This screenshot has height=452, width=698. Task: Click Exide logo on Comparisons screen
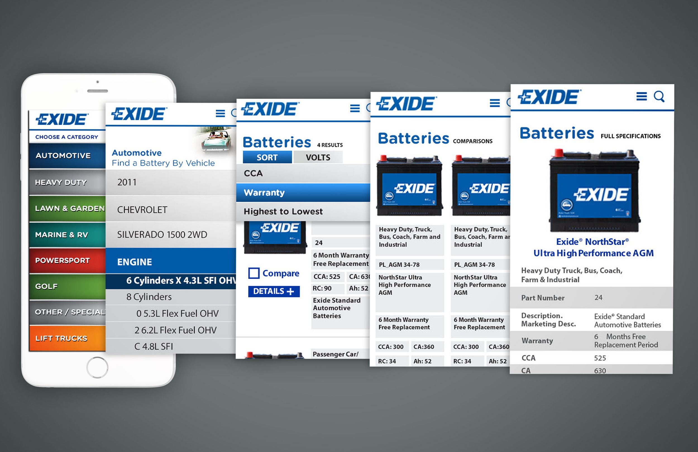(407, 104)
